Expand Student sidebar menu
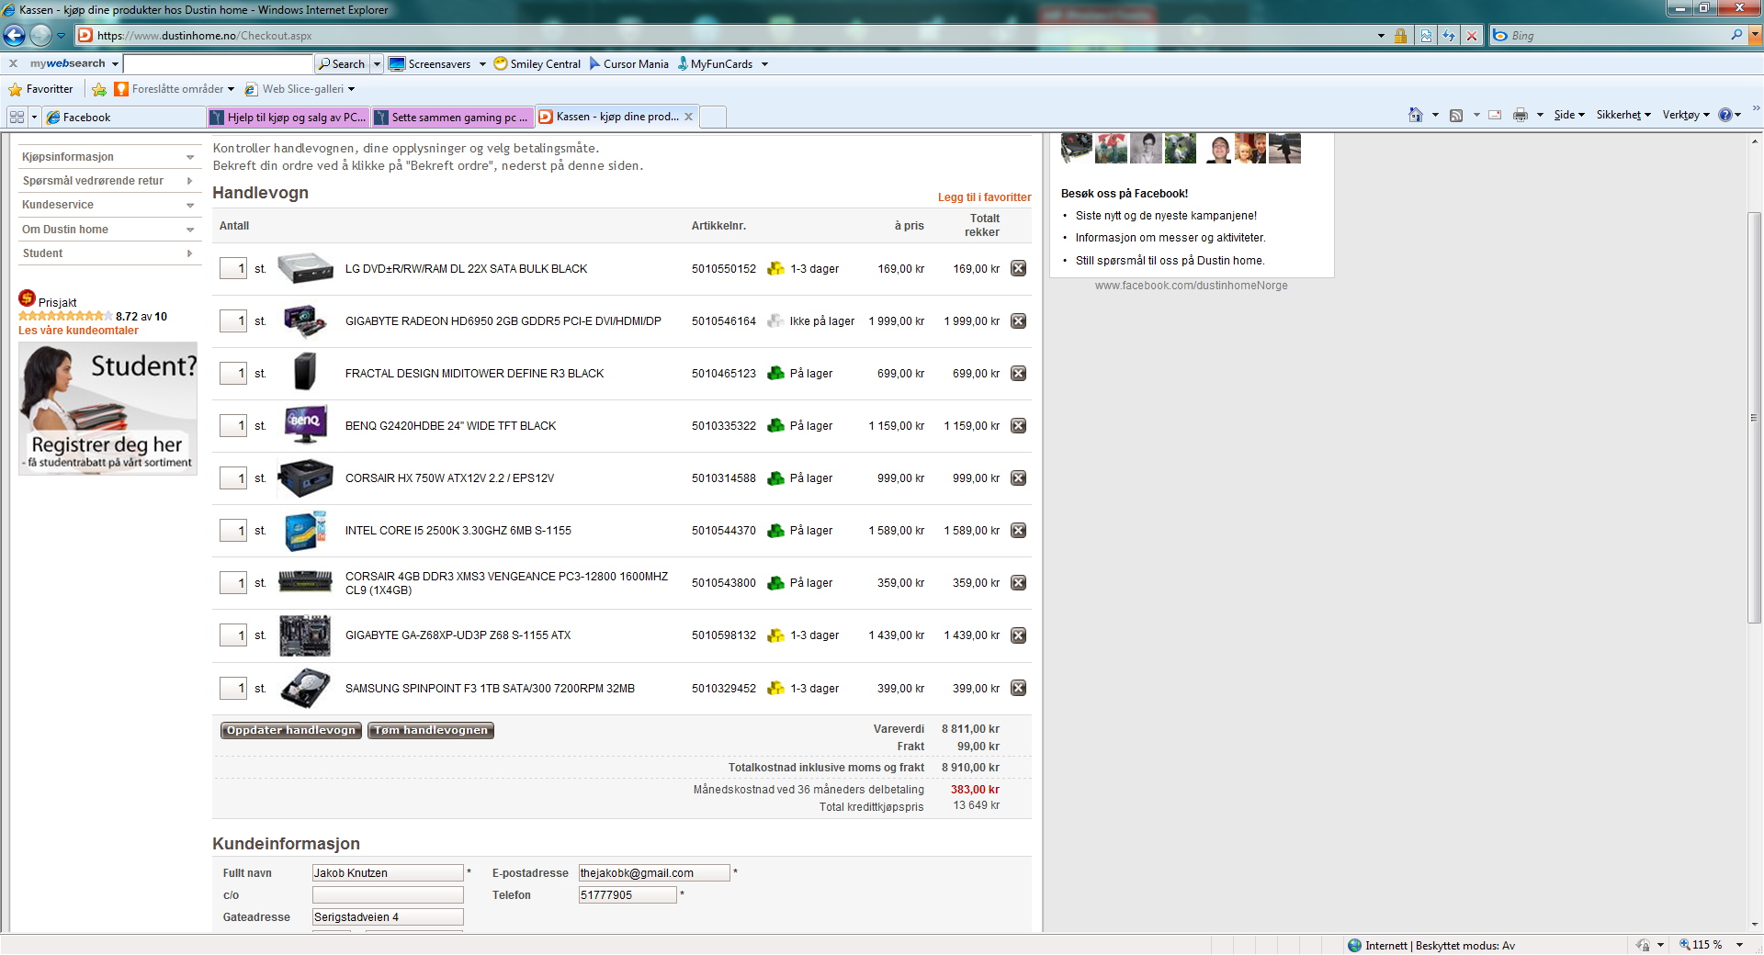This screenshot has height=955, width=1764. tap(108, 253)
